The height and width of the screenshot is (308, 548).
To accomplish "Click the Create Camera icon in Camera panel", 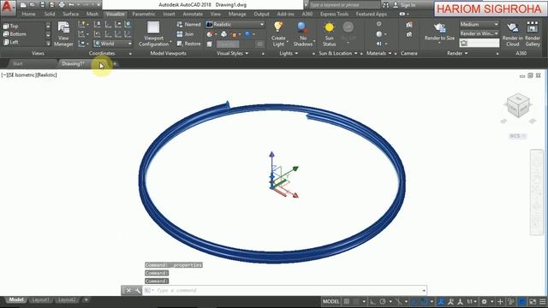I will (409, 25).
